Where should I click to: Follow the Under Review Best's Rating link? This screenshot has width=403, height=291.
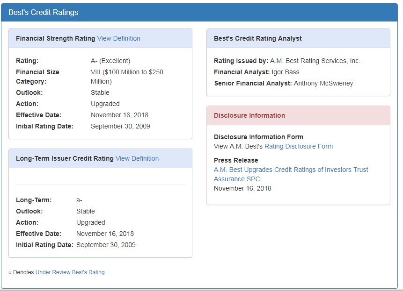pos(70,272)
